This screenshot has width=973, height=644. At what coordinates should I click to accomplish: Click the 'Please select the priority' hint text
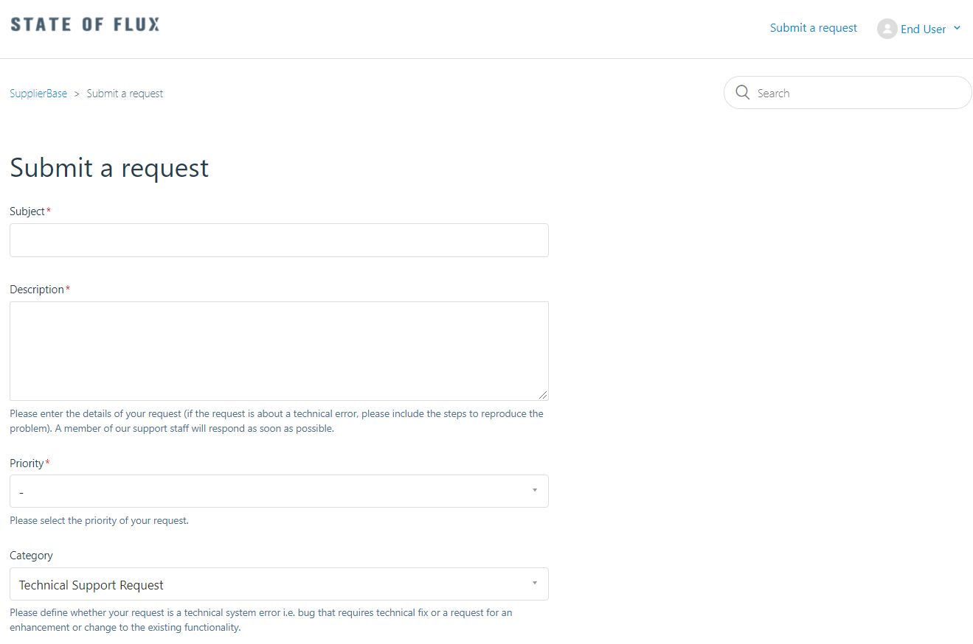coord(99,520)
